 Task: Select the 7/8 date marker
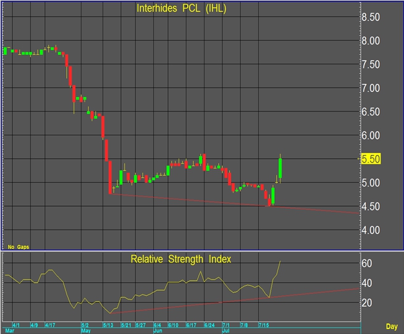pyautogui.click(x=244, y=325)
